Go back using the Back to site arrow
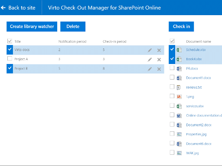 click(3, 8)
